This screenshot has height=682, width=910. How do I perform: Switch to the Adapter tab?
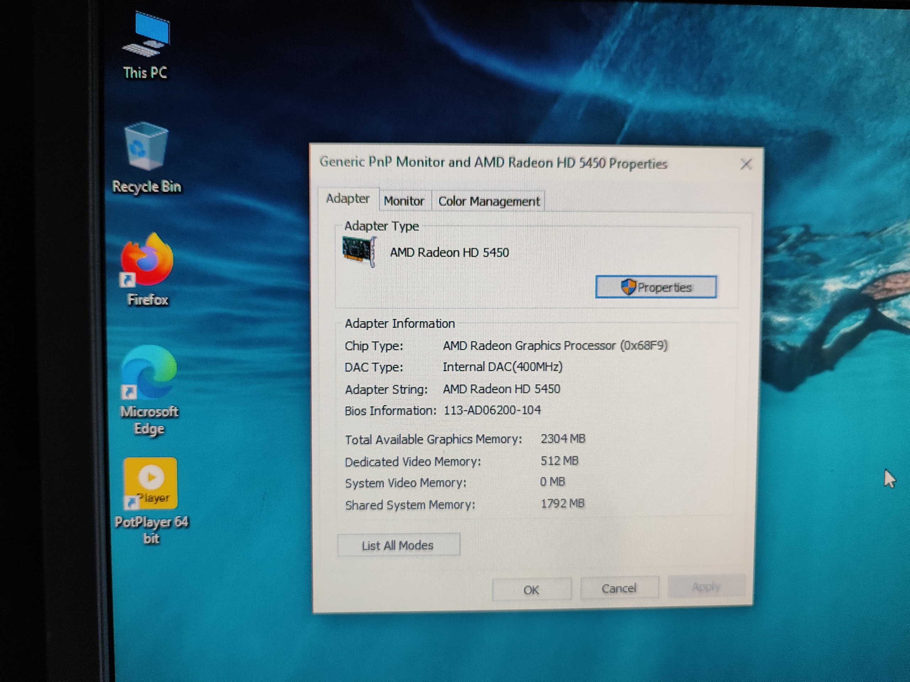(348, 199)
